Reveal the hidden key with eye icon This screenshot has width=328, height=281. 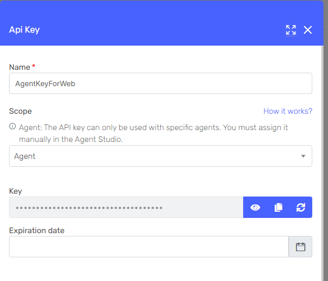255,207
